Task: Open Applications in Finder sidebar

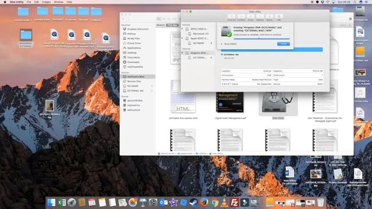Action: pyautogui.click(x=132, y=48)
